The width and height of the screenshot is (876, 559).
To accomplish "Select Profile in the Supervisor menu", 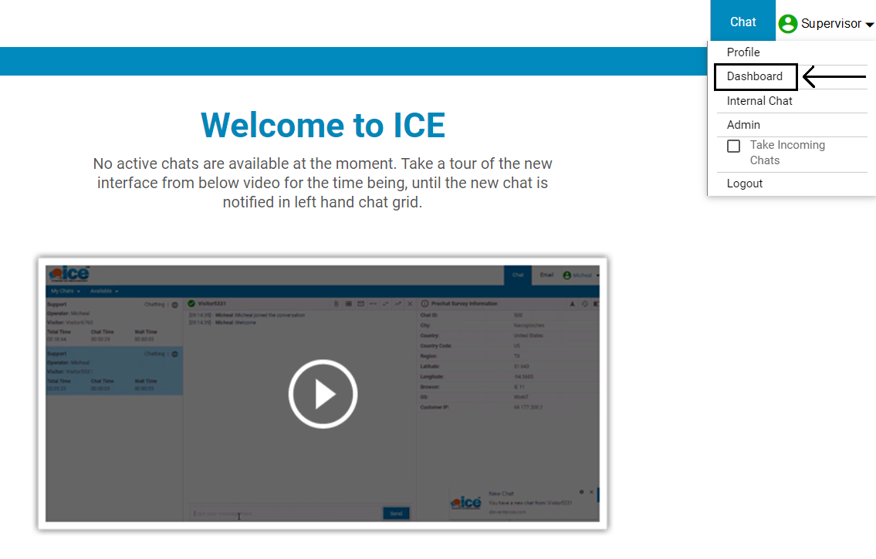I will tap(743, 52).
